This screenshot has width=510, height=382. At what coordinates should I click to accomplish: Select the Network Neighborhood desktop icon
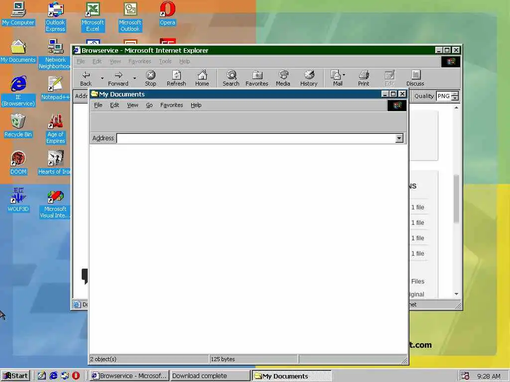point(55,54)
